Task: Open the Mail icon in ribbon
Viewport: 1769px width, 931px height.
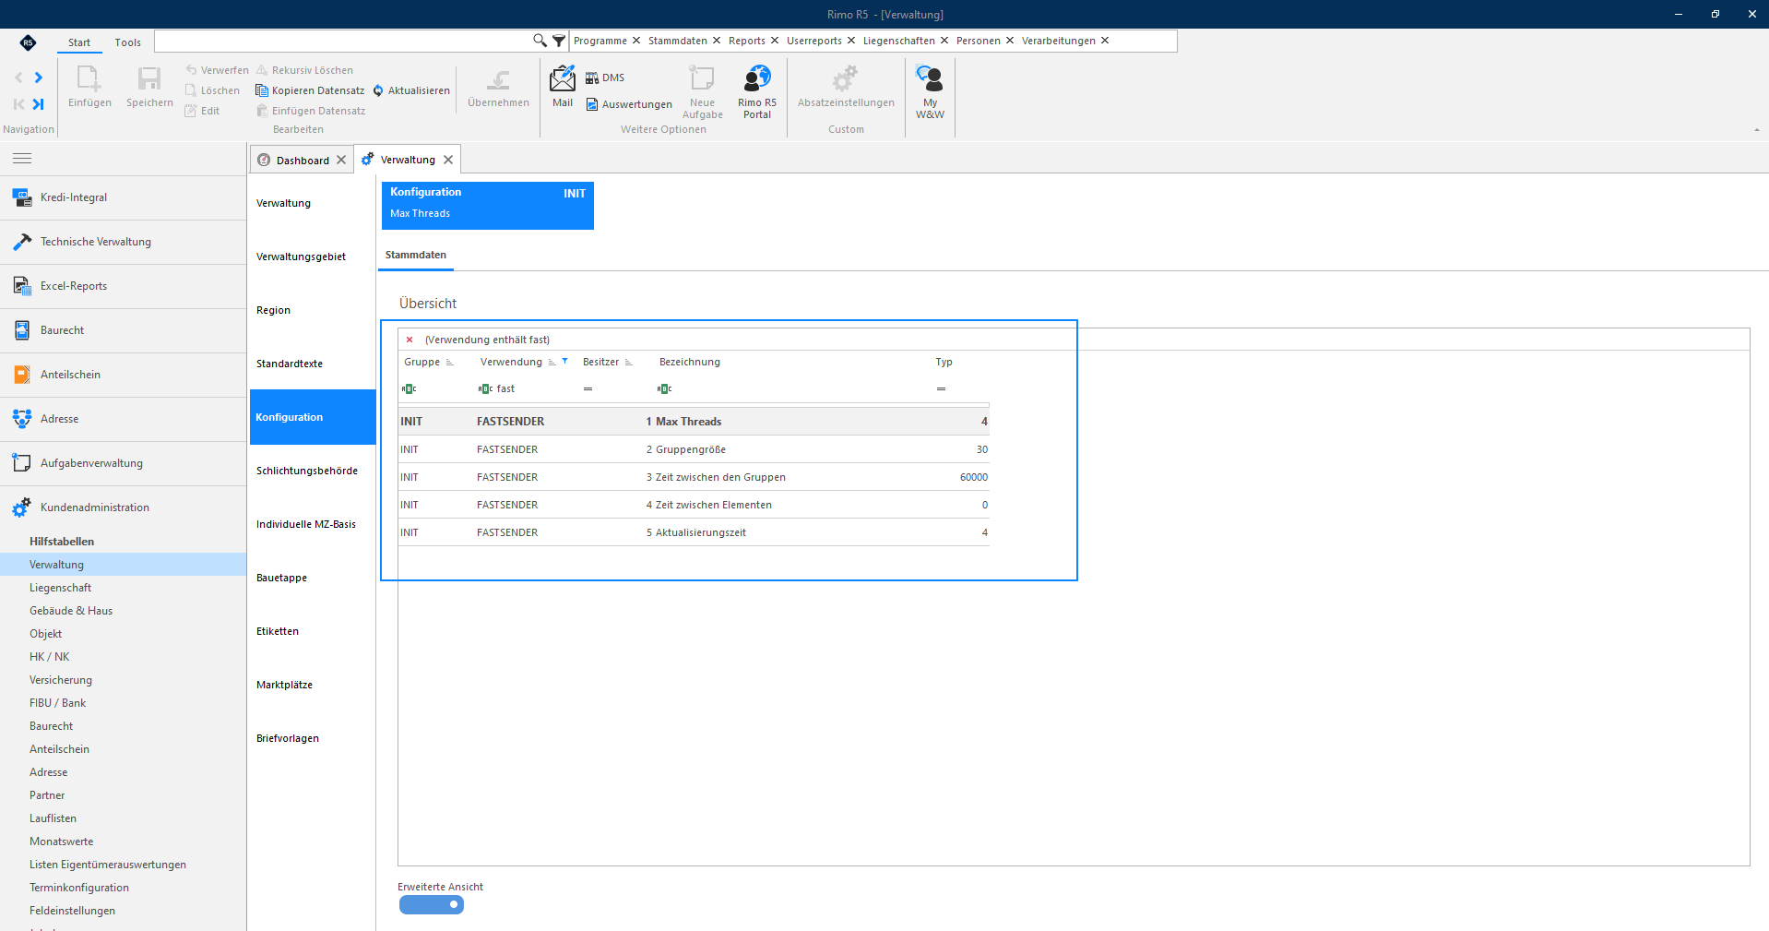Action: tap(562, 87)
